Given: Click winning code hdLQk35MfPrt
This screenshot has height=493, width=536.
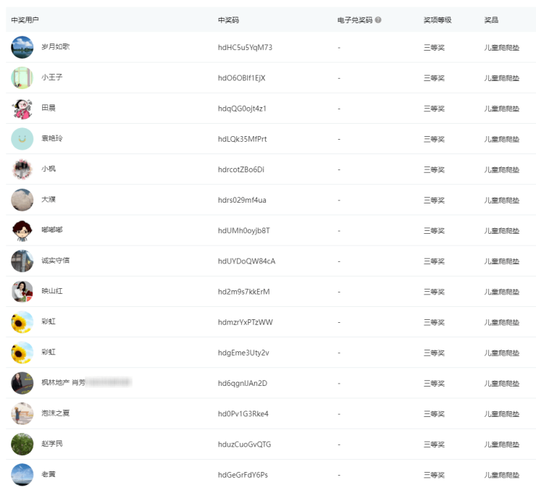Looking at the screenshot, I should [x=243, y=139].
